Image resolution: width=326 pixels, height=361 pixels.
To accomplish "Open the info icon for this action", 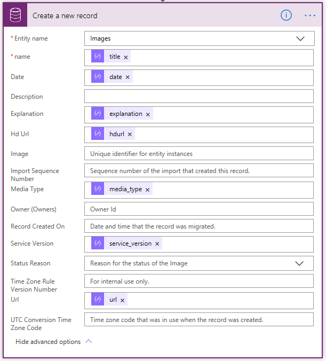I will pos(287,15).
